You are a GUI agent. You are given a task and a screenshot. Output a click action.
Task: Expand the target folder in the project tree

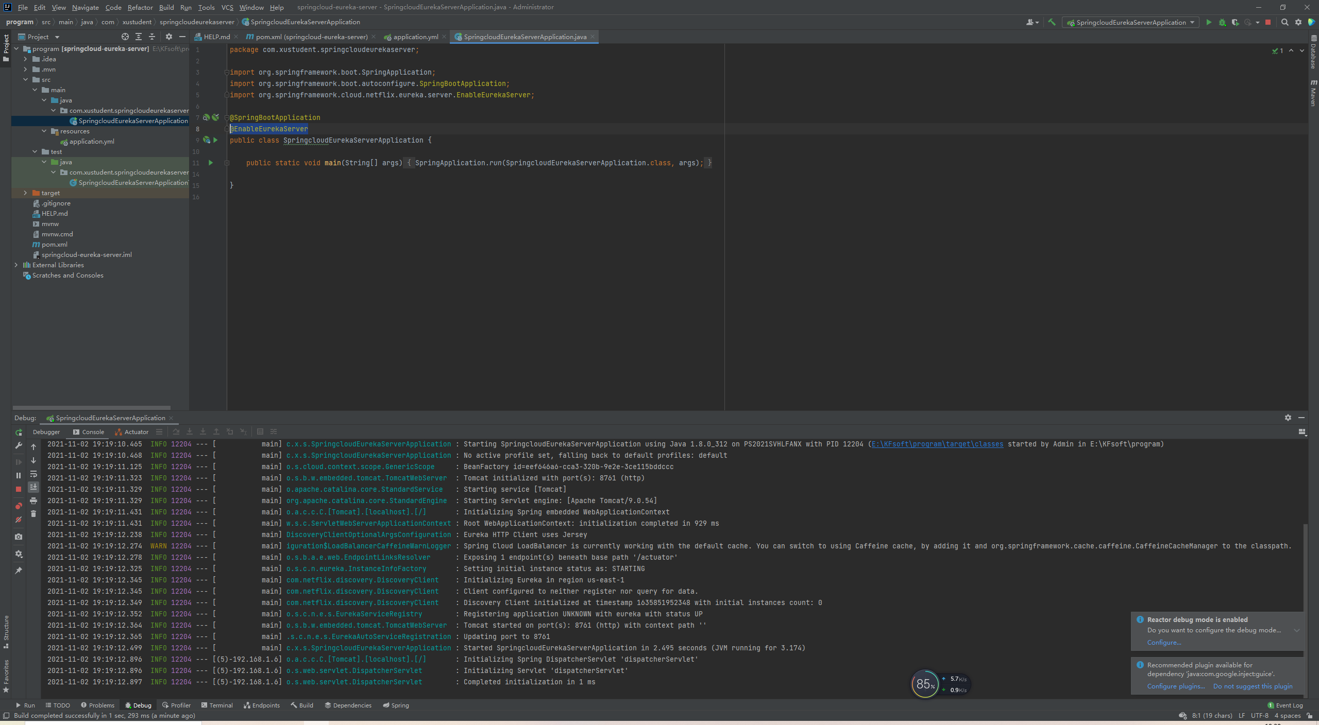pyautogui.click(x=25, y=193)
